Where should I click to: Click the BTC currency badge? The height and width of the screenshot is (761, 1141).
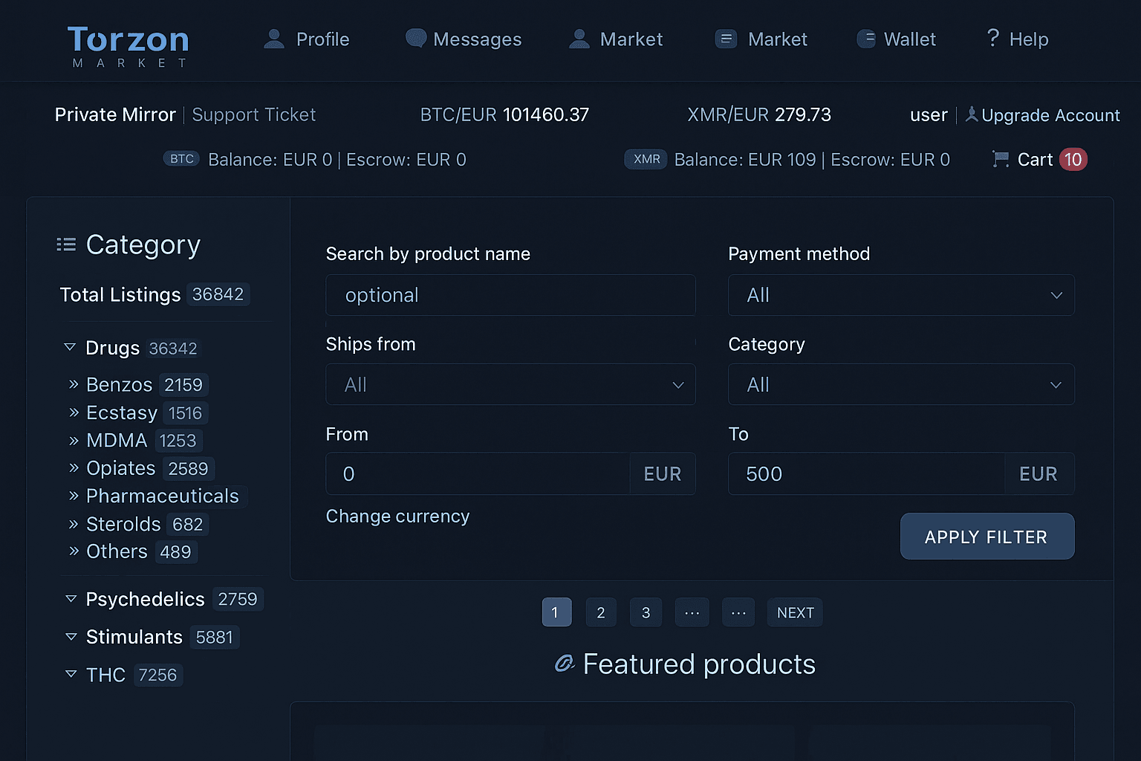(x=181, y=159)
